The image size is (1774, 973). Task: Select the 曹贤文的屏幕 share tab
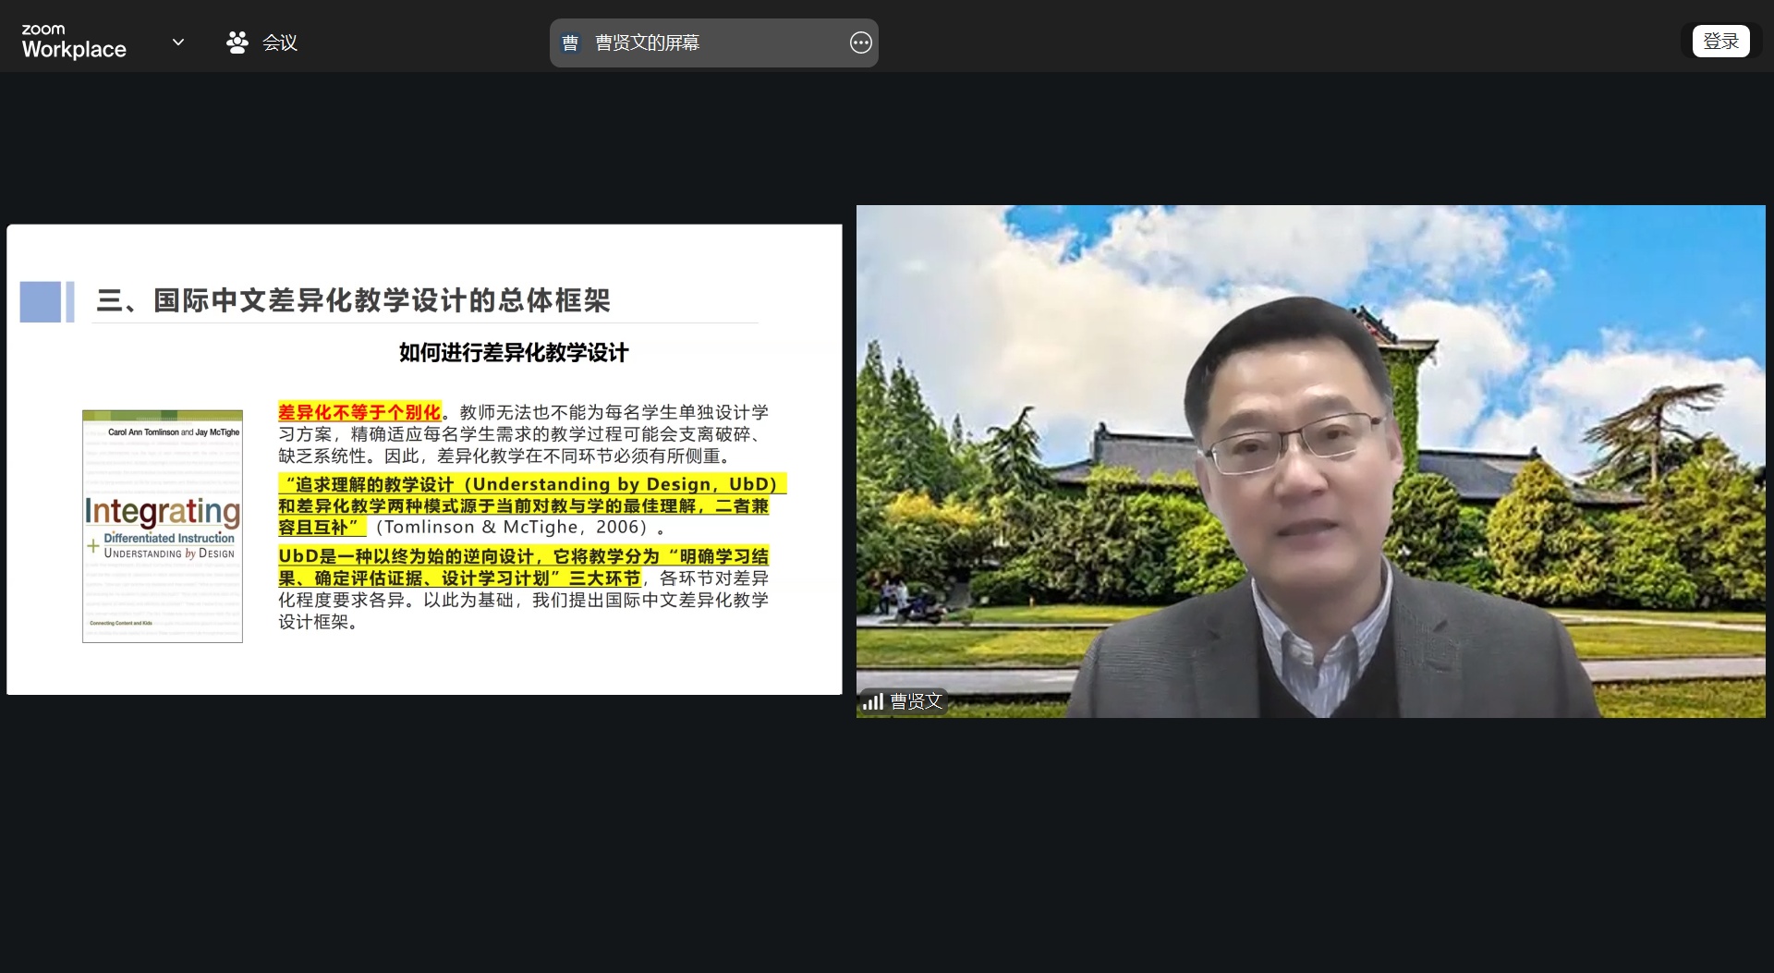[x=647, y=43]
